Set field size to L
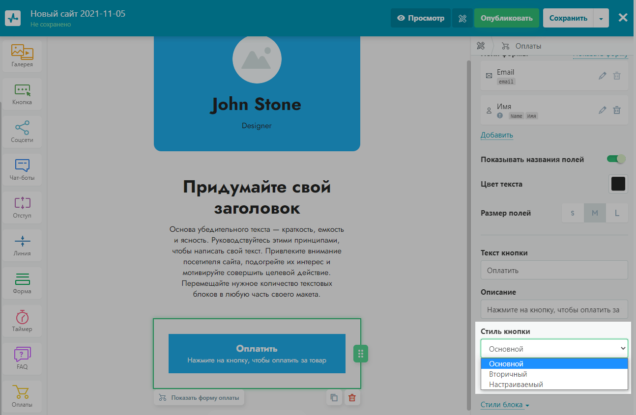 point(617,213)
